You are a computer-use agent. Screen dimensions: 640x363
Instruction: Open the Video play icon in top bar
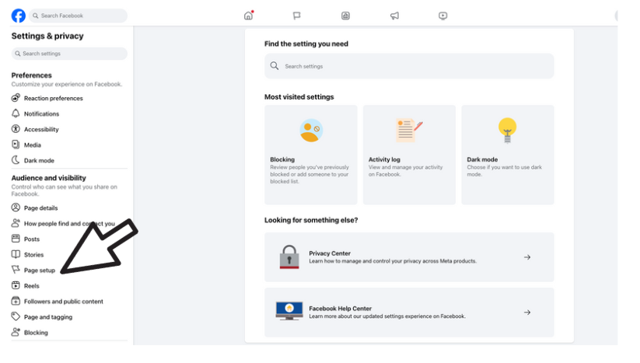pyautogui.click(x=442, y=16)
